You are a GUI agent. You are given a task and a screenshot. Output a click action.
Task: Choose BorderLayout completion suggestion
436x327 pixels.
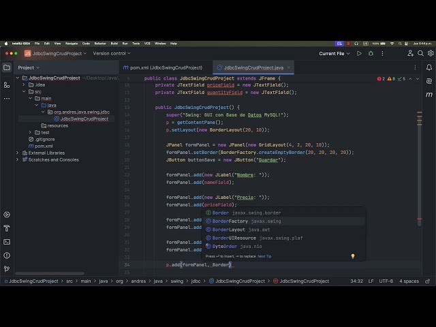(x=283, y=230)
